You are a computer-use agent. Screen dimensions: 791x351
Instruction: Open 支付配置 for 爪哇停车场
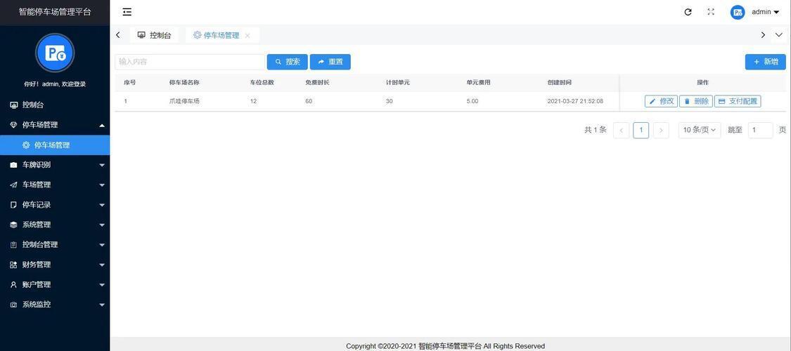point(738,101)
